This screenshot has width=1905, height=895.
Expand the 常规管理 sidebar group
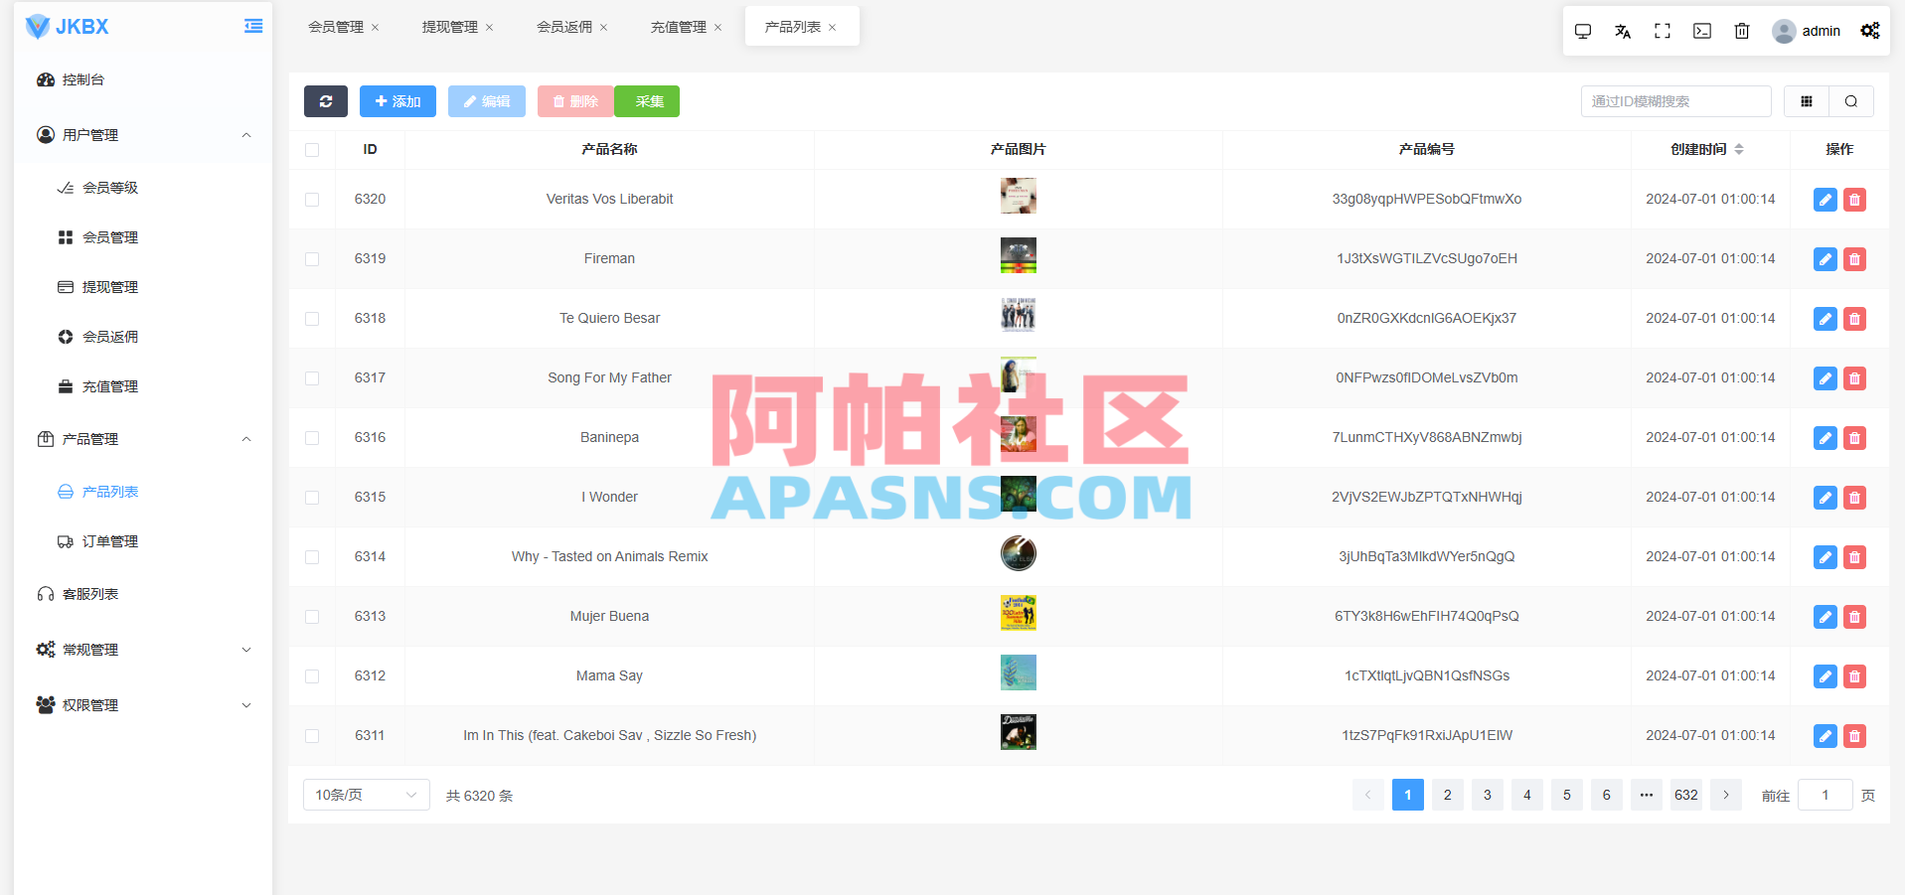pyautogui.click(x=143, y=650)
